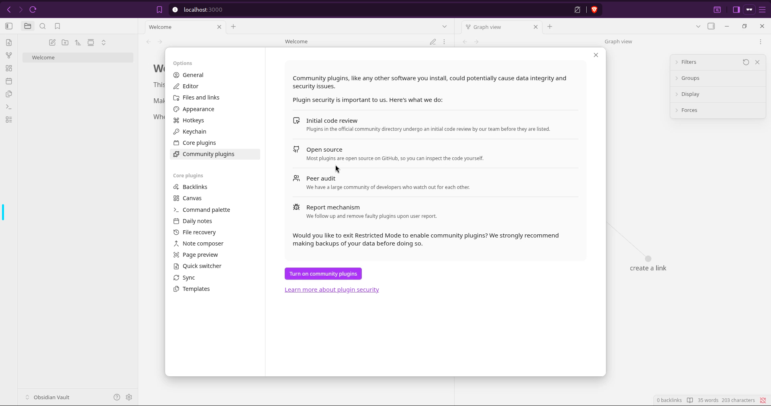
Task: Open the bookmarks pane icon
Action: [x=57, y=26]
